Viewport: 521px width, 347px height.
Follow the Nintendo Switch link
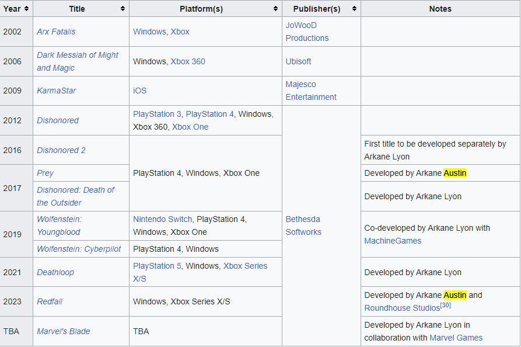(162, 219)
